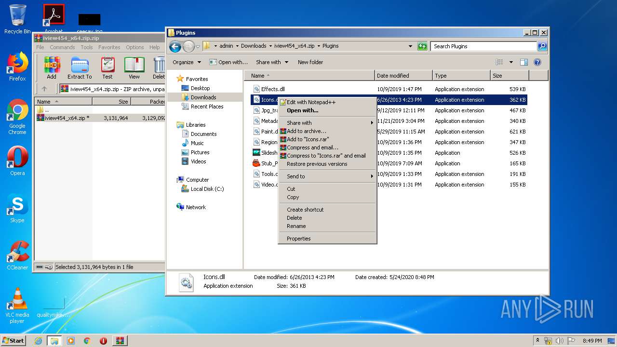Screen dimensions: 617x347
Task: Click Windows Explorer taskbar icon
Action: coord(54,341)
